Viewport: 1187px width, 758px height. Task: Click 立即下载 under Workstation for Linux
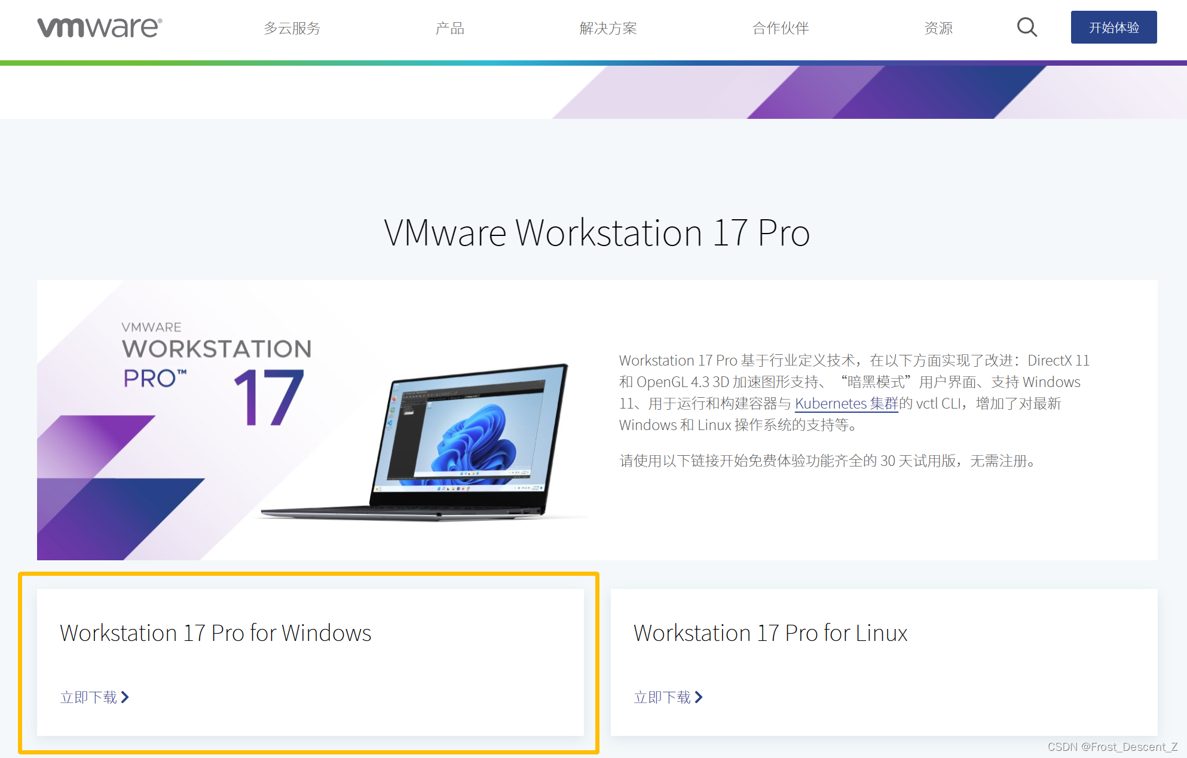(662, 697)
